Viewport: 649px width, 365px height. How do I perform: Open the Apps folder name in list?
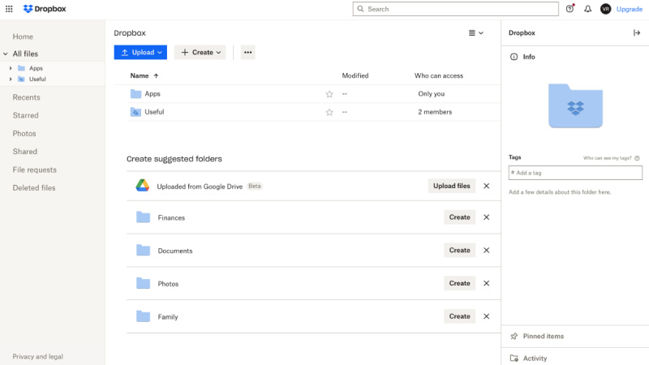[153, 93]
